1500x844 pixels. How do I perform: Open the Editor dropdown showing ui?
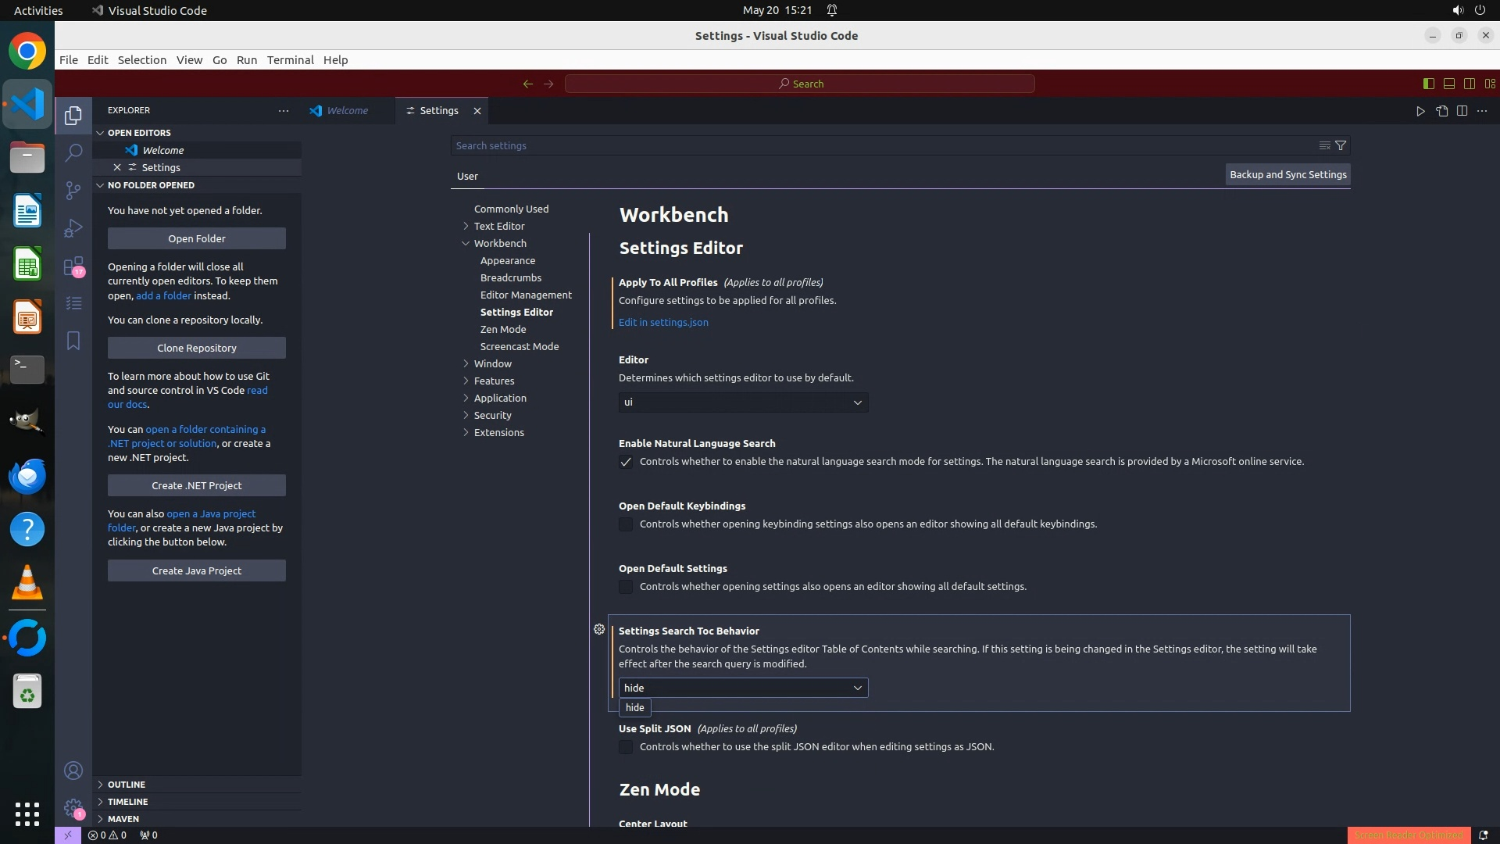point(743,402)
